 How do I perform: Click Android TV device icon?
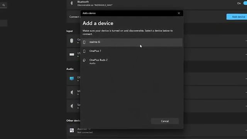[72, 131]
